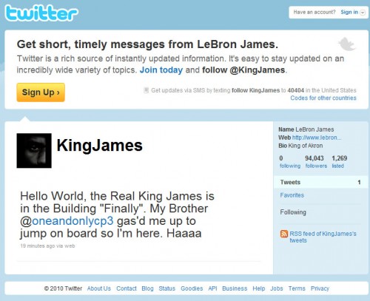Click the Twitter logo
The image size is (370, 301).
[x=41, y=13]
